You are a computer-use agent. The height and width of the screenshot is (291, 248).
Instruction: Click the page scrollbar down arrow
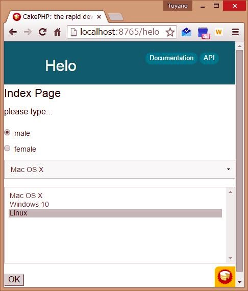click(x=239, y=282)
